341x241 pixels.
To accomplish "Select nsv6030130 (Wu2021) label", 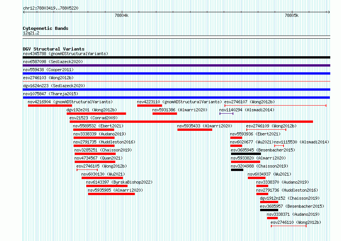I will (103, 174).
